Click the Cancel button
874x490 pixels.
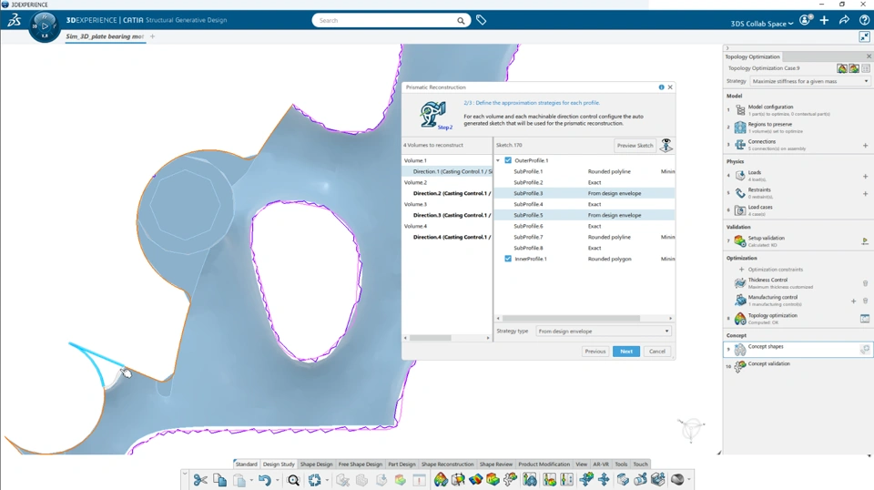pyautogui.click(x=657, y=352)
